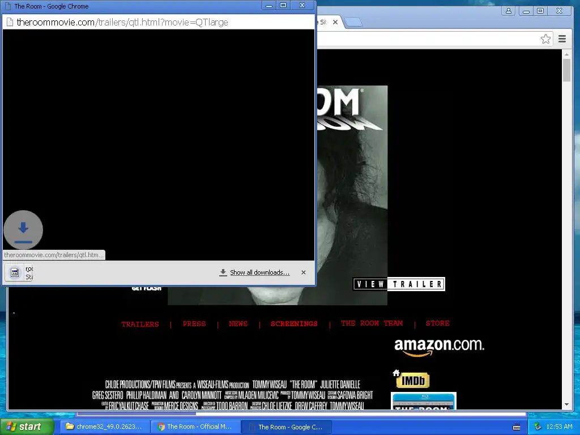
Task: Open the NEWS menu link
Action: (x=238, y=323)
